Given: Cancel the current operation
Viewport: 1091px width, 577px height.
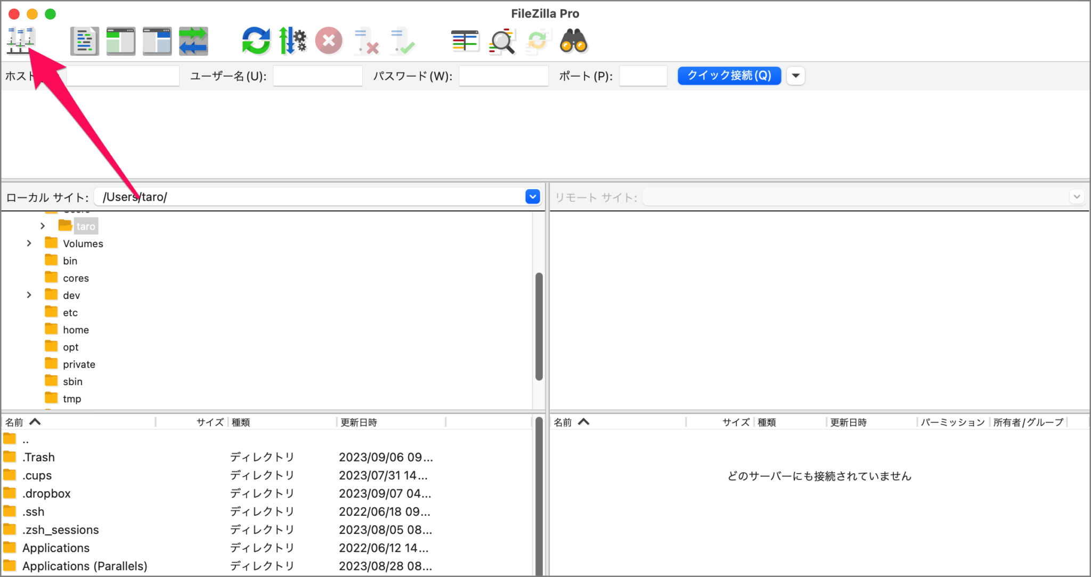Looking at the screenshot, I should coord(329,40).
